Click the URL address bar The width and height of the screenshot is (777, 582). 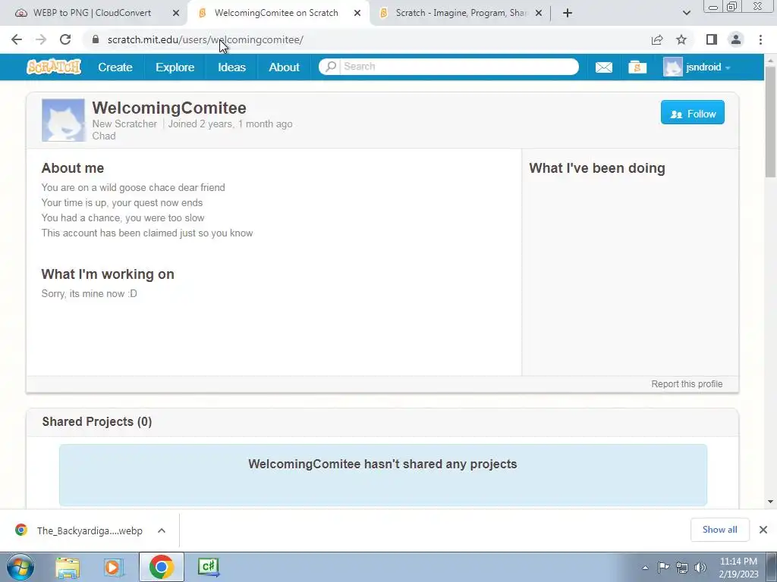coord(366,39)
